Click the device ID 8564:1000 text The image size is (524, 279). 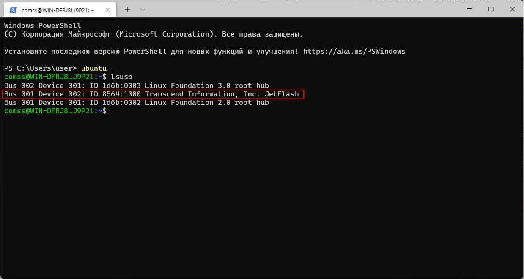(x=121, y=94)
